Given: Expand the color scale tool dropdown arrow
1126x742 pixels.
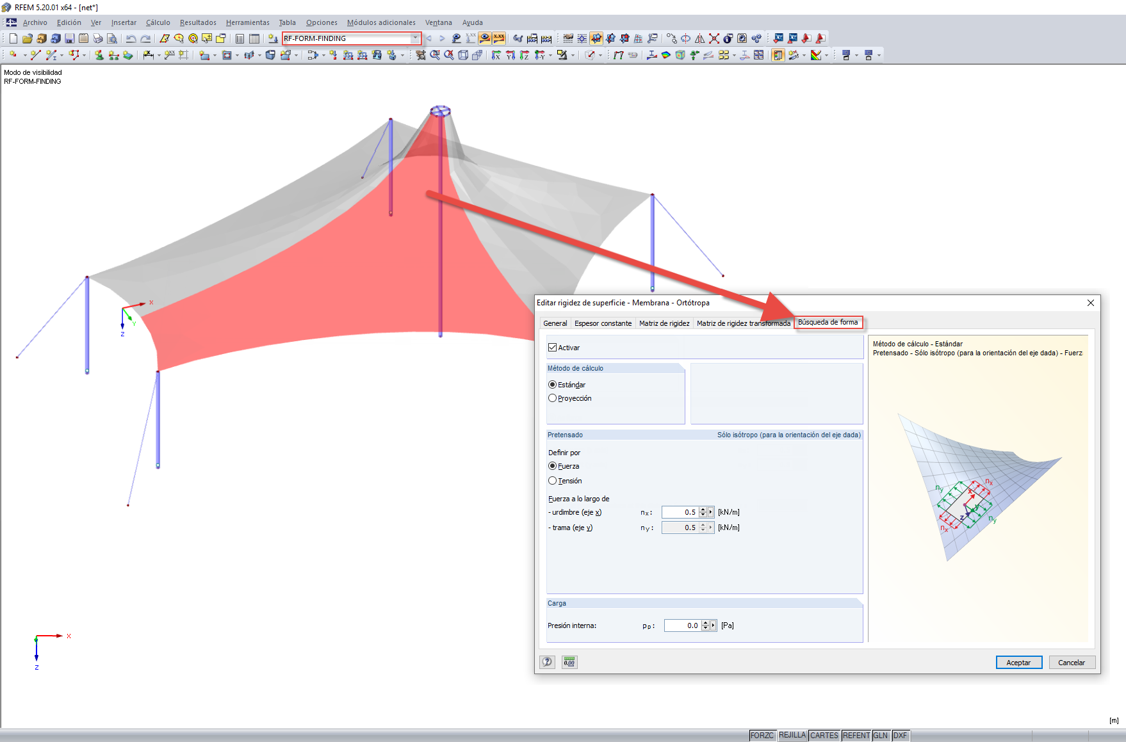Looking at the screenshot, I should point(826,55).
